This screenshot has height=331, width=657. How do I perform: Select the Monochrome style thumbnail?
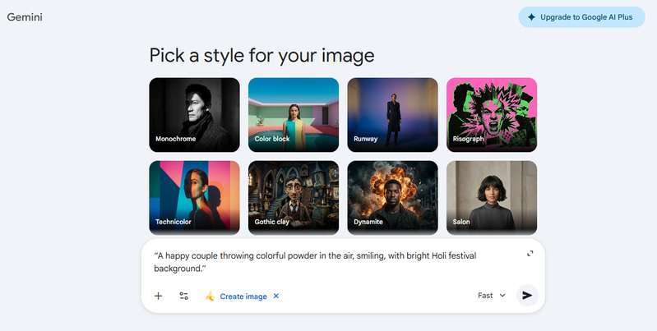194,114
